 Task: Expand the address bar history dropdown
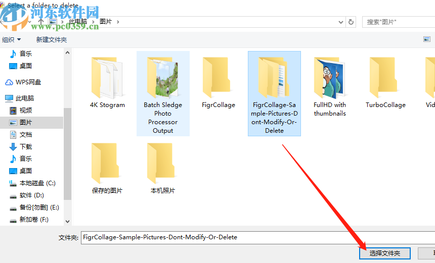[x=341, y=22]
